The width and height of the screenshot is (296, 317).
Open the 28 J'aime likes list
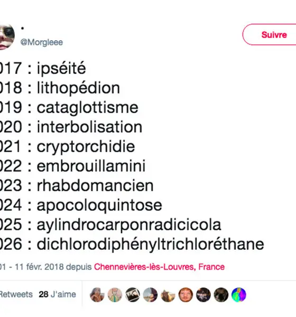(x=57, y=294)
